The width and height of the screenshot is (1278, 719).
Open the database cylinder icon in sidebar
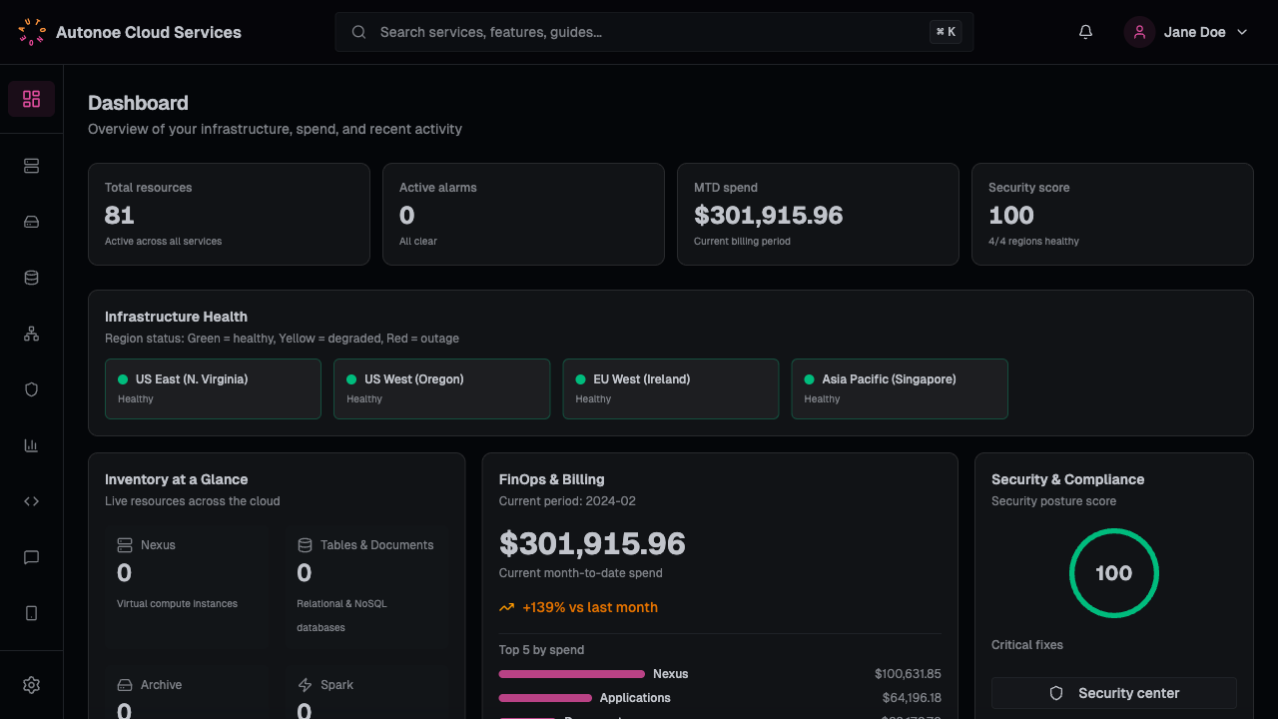(x=31, y=278)
